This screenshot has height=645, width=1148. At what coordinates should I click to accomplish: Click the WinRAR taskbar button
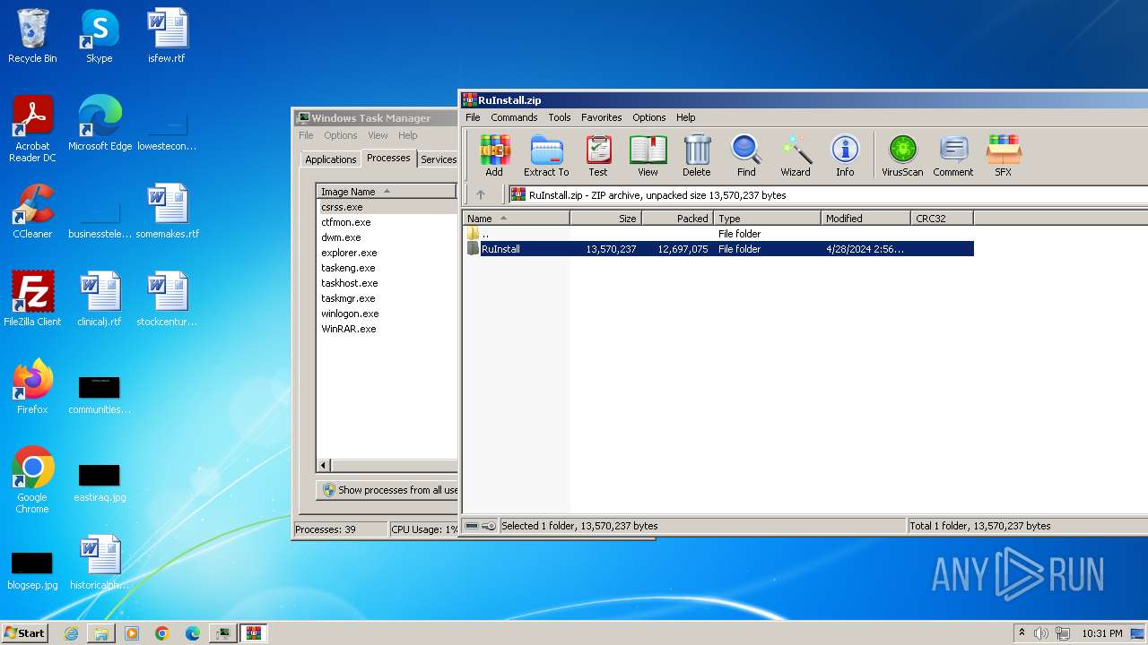tap(254, 633)
